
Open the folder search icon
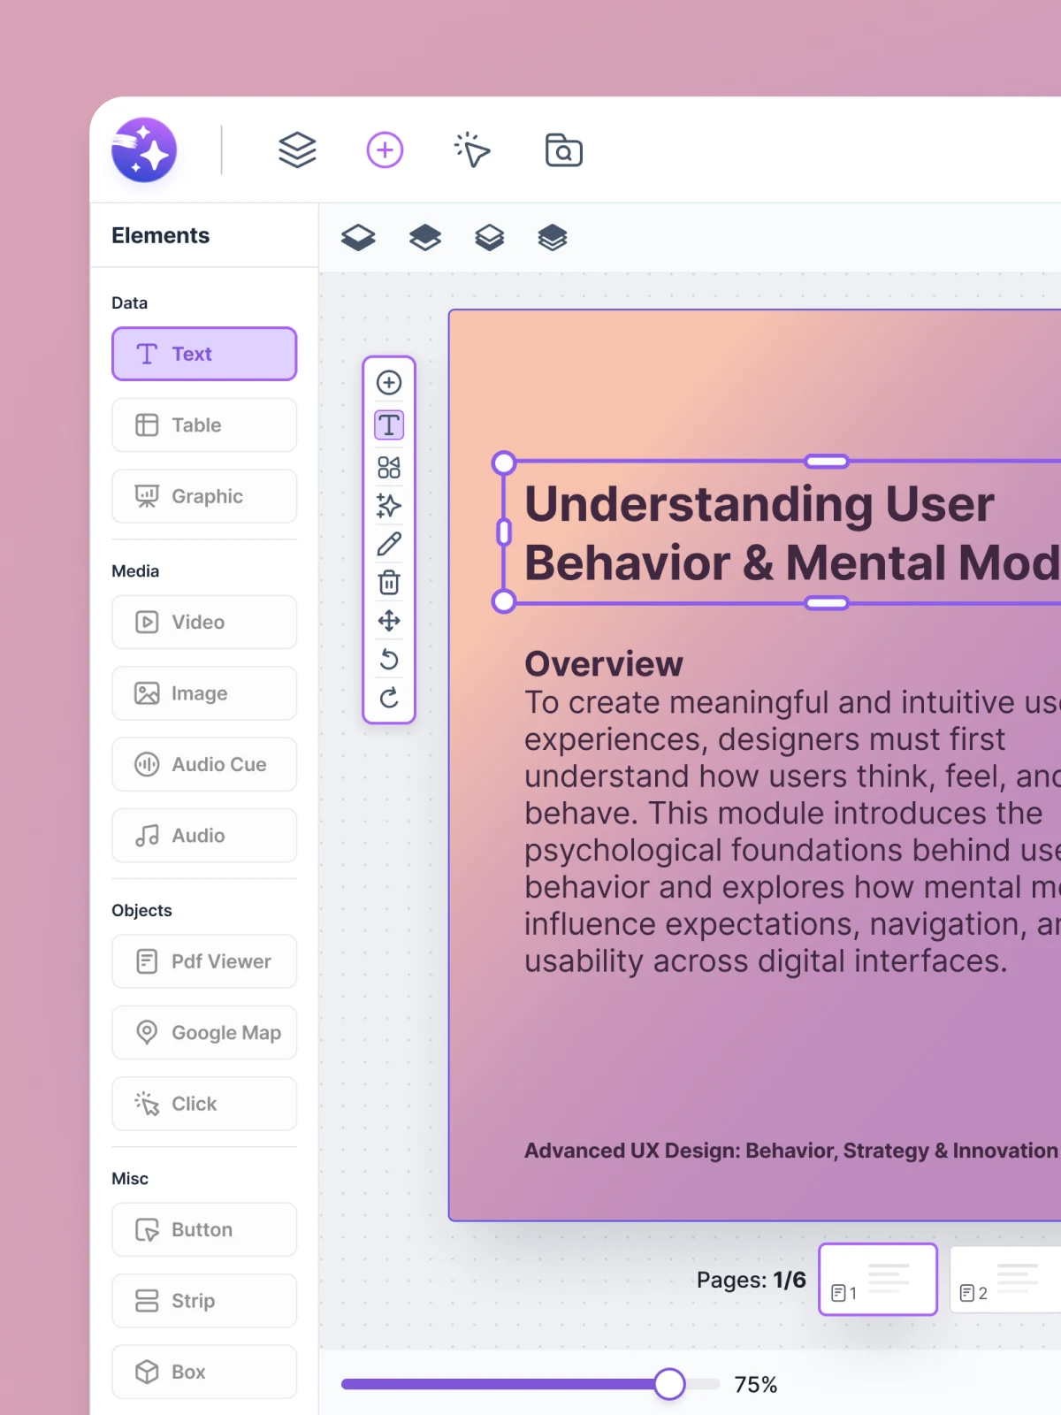(563, 150)
